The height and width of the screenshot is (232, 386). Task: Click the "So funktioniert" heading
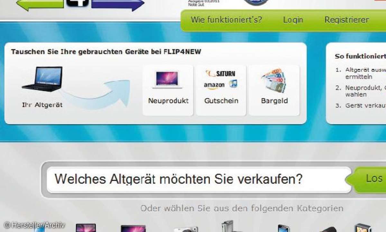(x=360, y=56)
